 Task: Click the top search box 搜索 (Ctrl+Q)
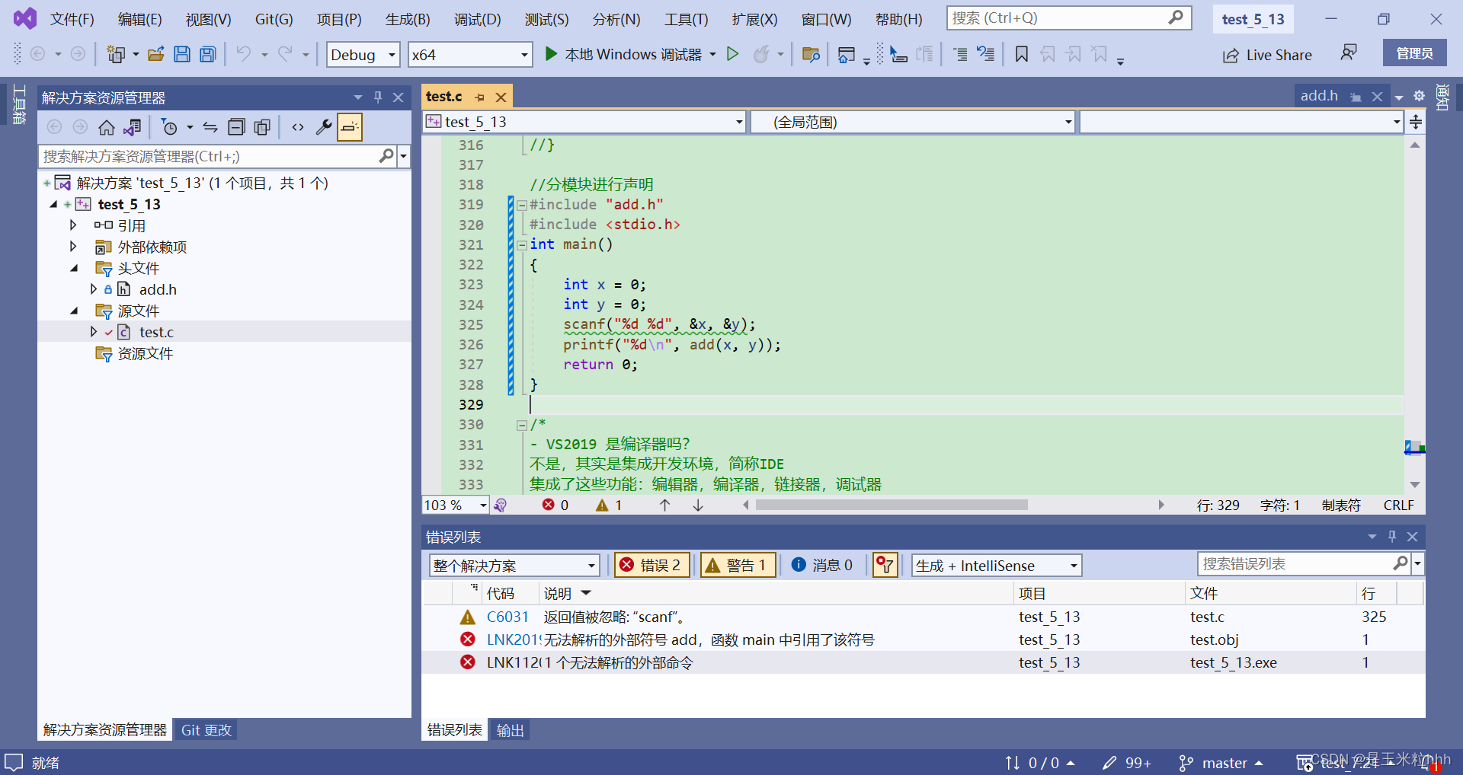pyautogui.click(x=1069, y=18)
